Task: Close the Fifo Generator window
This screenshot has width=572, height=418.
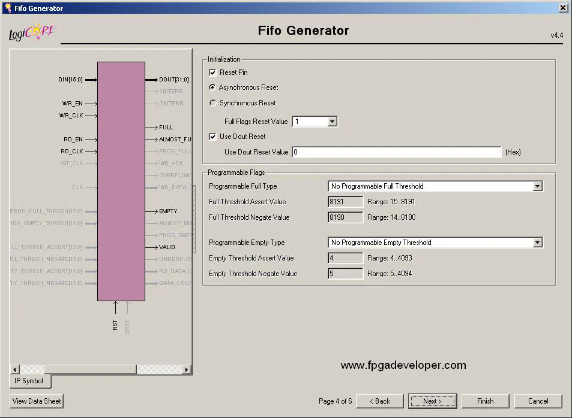Action: (x=563, y=8)
